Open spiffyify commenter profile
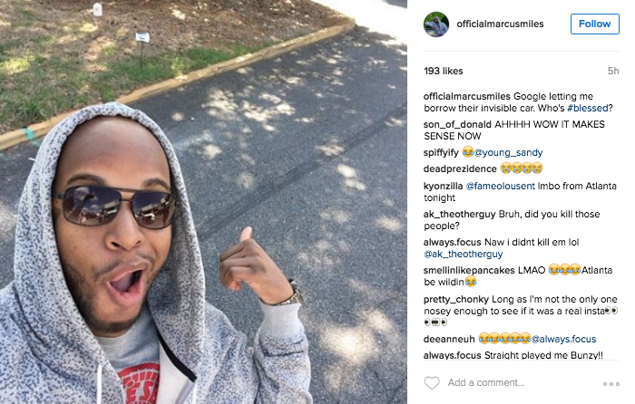635x404 pixels. (441, 152)
